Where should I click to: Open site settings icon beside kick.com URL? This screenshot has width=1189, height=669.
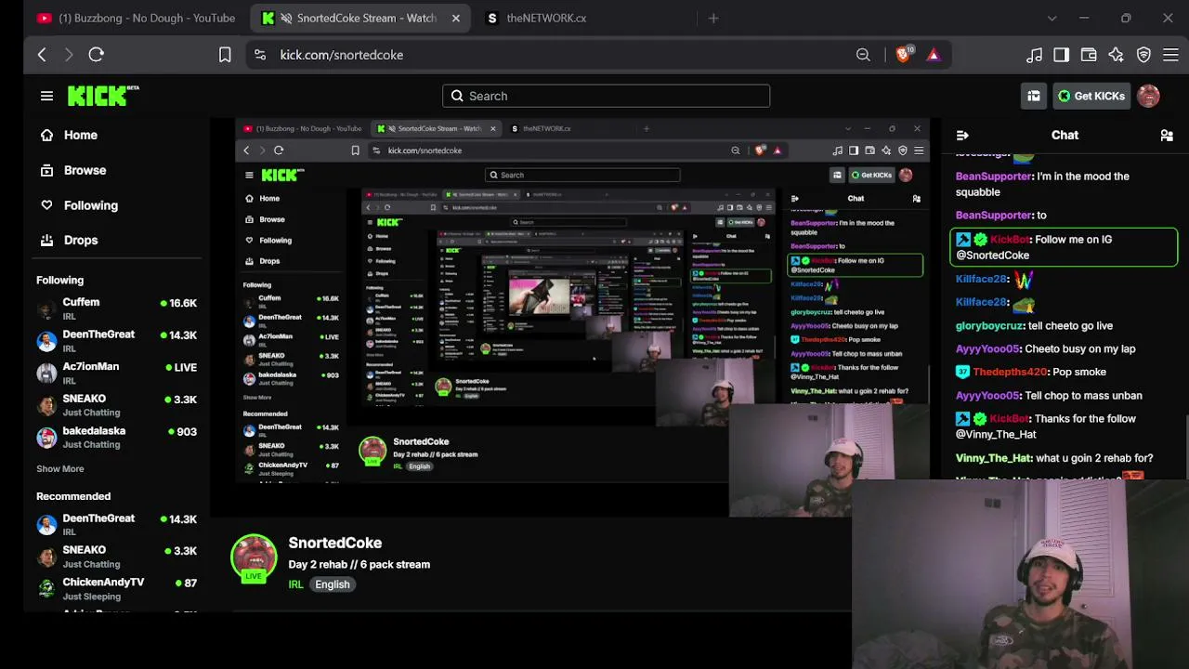(x=260, y=55)
